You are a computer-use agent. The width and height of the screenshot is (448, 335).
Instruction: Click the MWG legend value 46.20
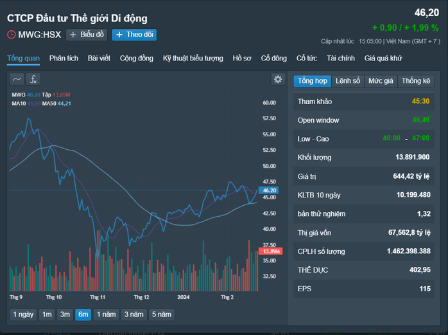34,95
